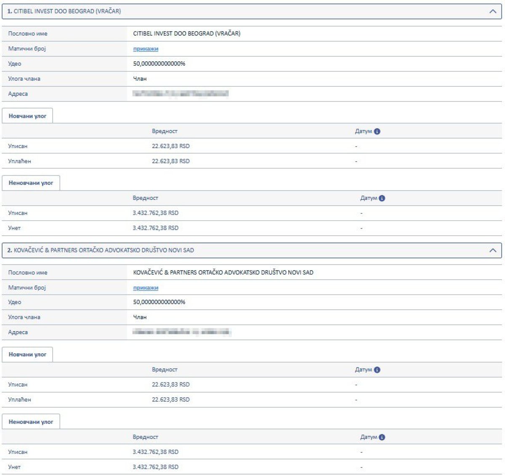505x475 pixels.
Task: Collapse the CITIBEL INVEST section using its chevron
Action: [493, 11]
